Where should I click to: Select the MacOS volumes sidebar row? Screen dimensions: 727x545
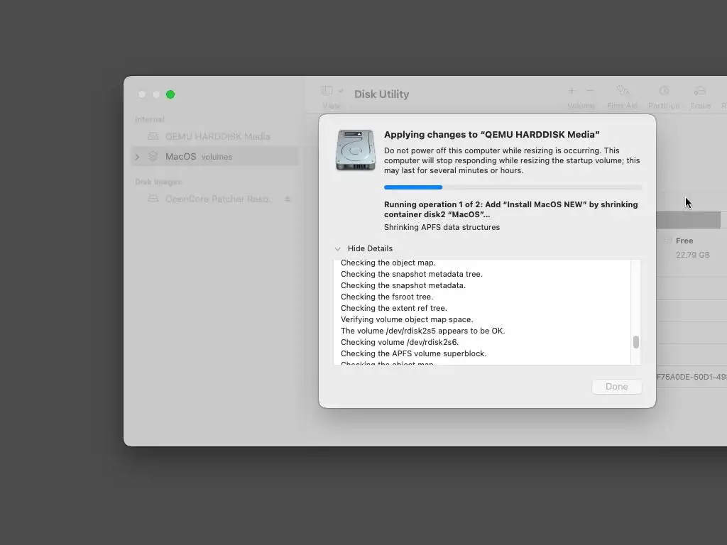click(215, 157)
